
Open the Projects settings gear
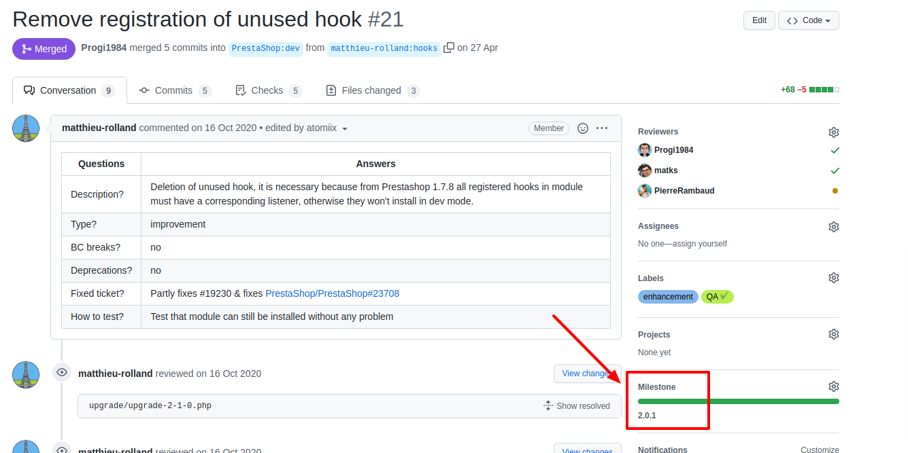click(x=834, y=333)
